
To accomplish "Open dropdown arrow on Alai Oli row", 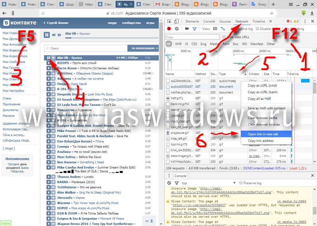I will tap(53, 58).
